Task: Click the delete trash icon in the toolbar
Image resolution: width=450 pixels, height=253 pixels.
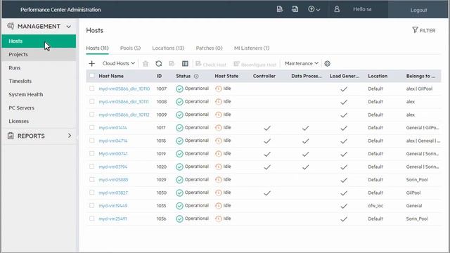Action: (146, 64)
